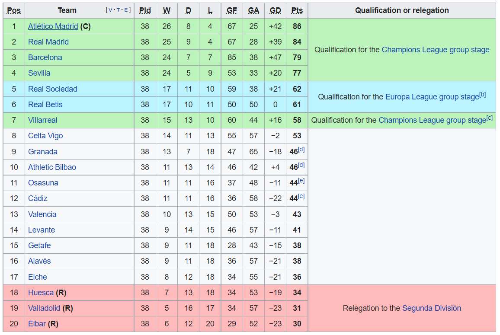
Task: Click the T (talk) link in Team header
Action: (x=118, y=10)
